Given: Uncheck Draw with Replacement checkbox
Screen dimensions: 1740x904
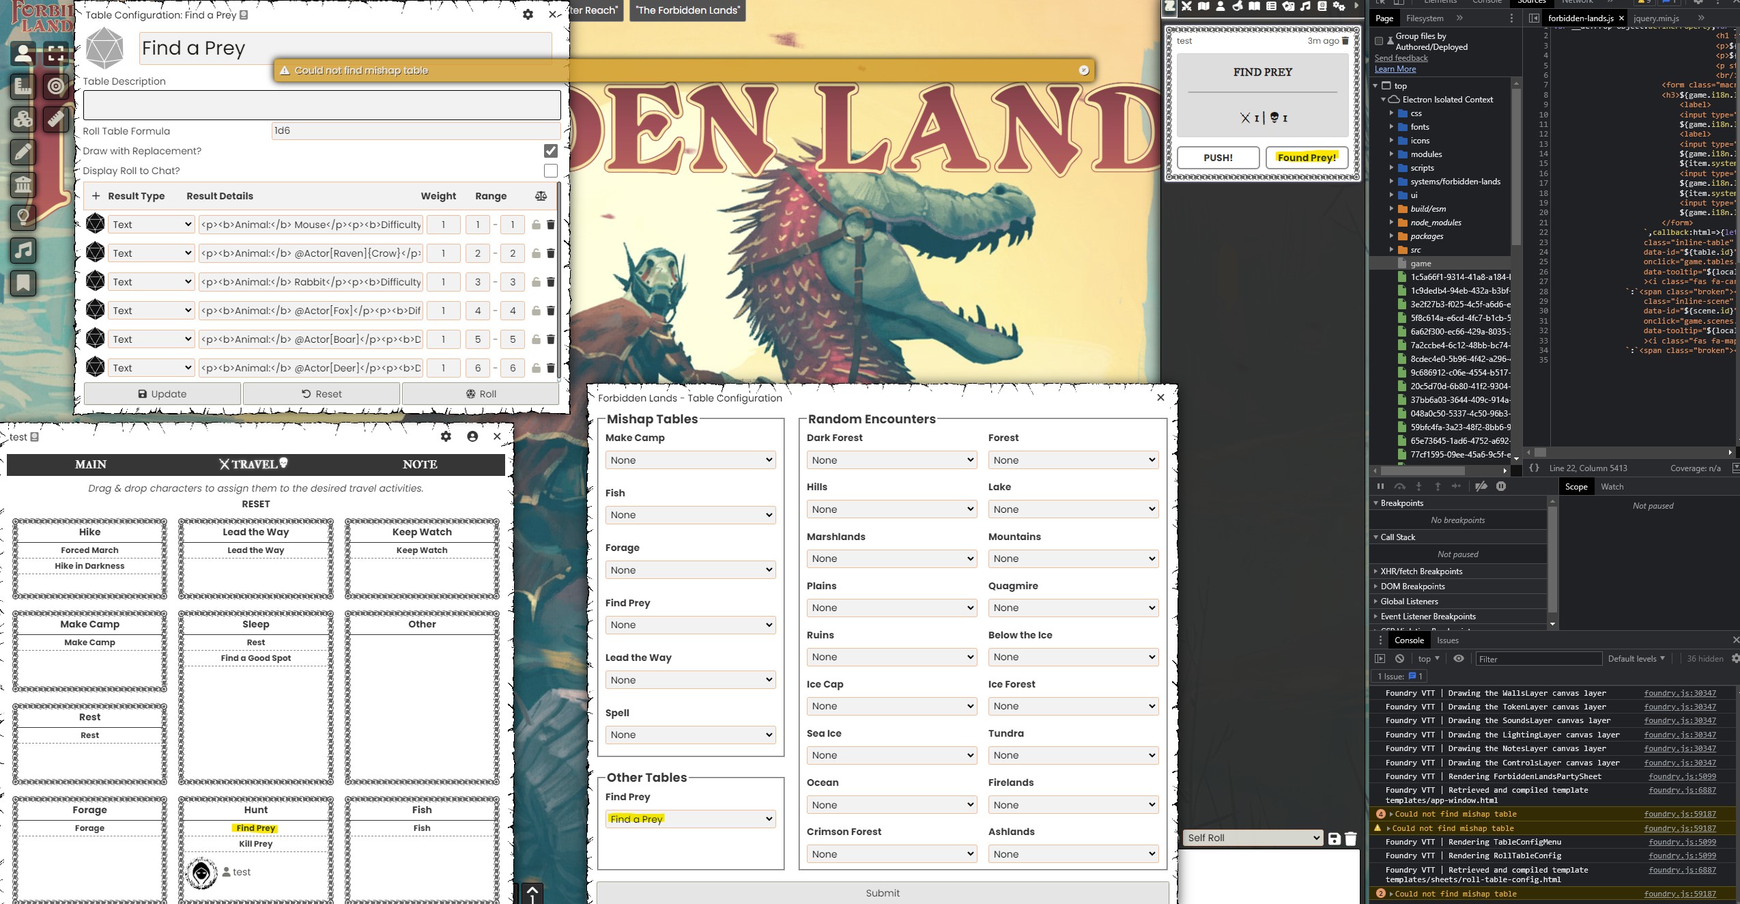Looking at the screenshot, I should pyautogui.click(x=550, y=151).
